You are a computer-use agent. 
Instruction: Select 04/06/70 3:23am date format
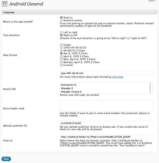[61, 51]
